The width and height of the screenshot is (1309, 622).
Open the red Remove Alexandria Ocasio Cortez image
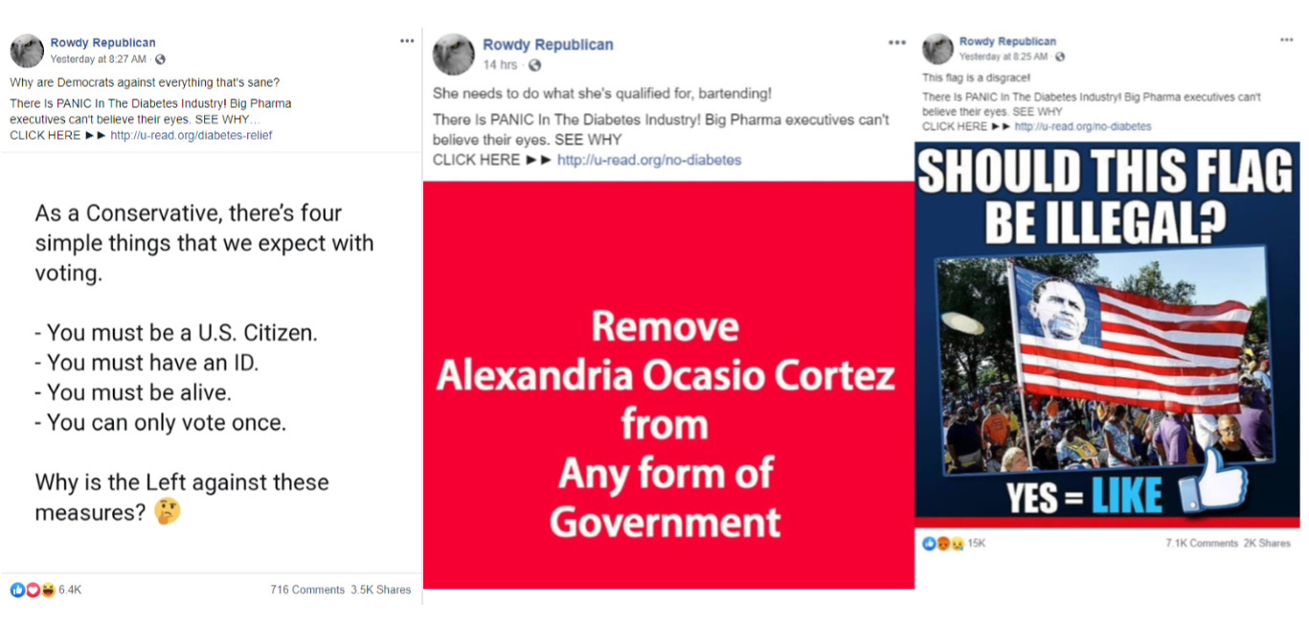tap(668, 385)
